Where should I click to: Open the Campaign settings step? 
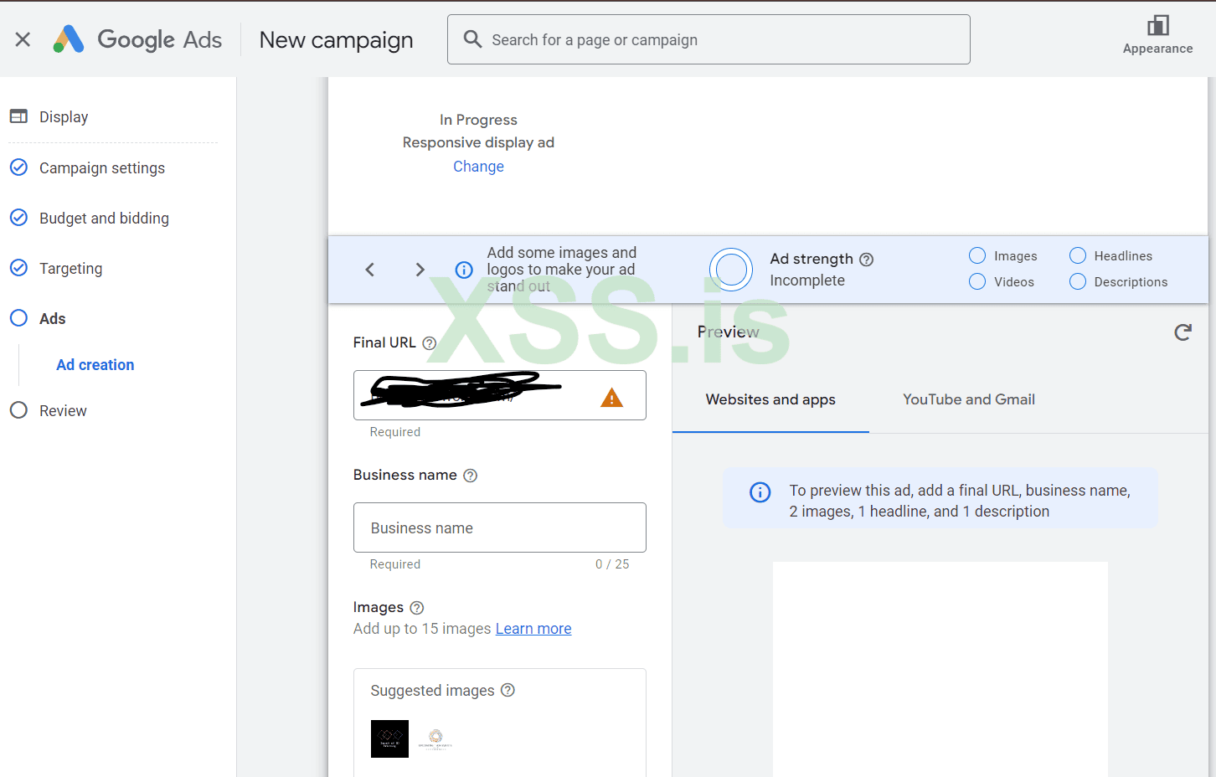pyautogui.click(x=101, y=168)
